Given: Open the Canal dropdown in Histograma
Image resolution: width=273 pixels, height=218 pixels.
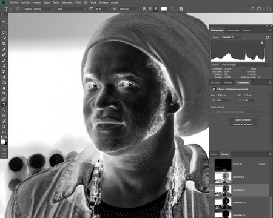Looking at the screenshot, I should point(232,38).
